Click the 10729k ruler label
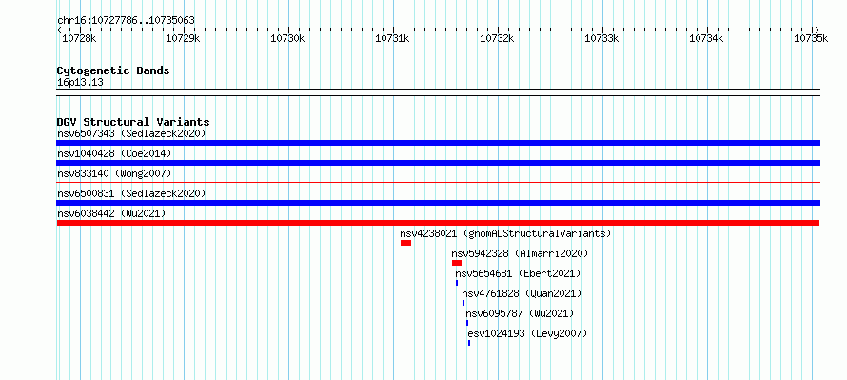The width and height of the screenshot is (847, 380). pyautogui.click(x=183, y=38)
